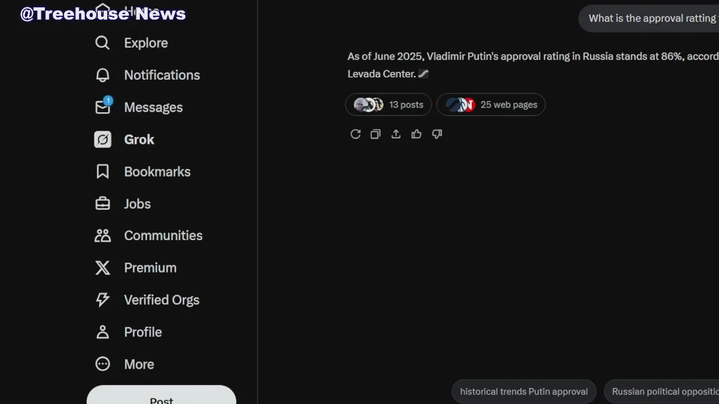Open the Verified Orgs lightning icon
The width and height of the screenshot is (719, 404).
coord(102,300)
